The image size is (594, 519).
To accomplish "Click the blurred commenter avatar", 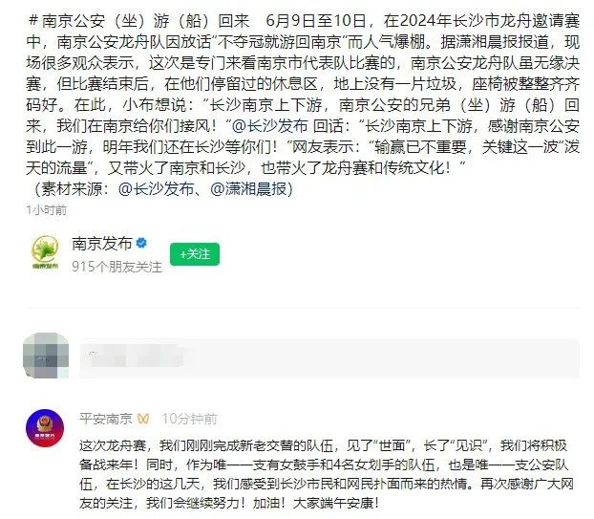I will [46, 356].
